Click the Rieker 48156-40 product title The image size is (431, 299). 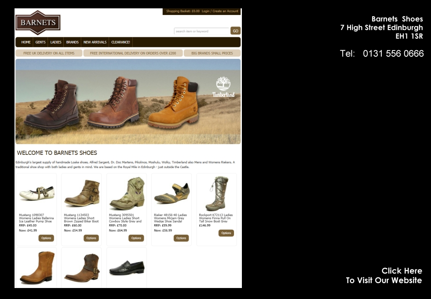(x=171, y=218)
